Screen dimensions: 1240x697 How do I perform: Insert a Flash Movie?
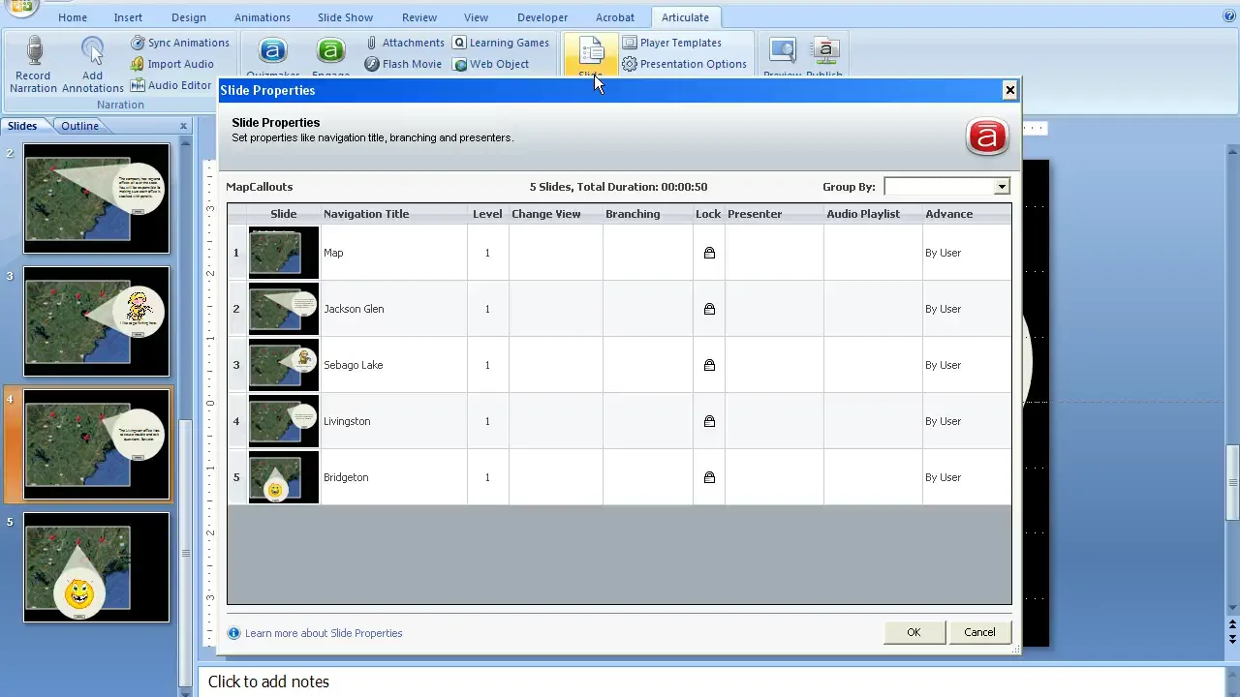point(403,64)
